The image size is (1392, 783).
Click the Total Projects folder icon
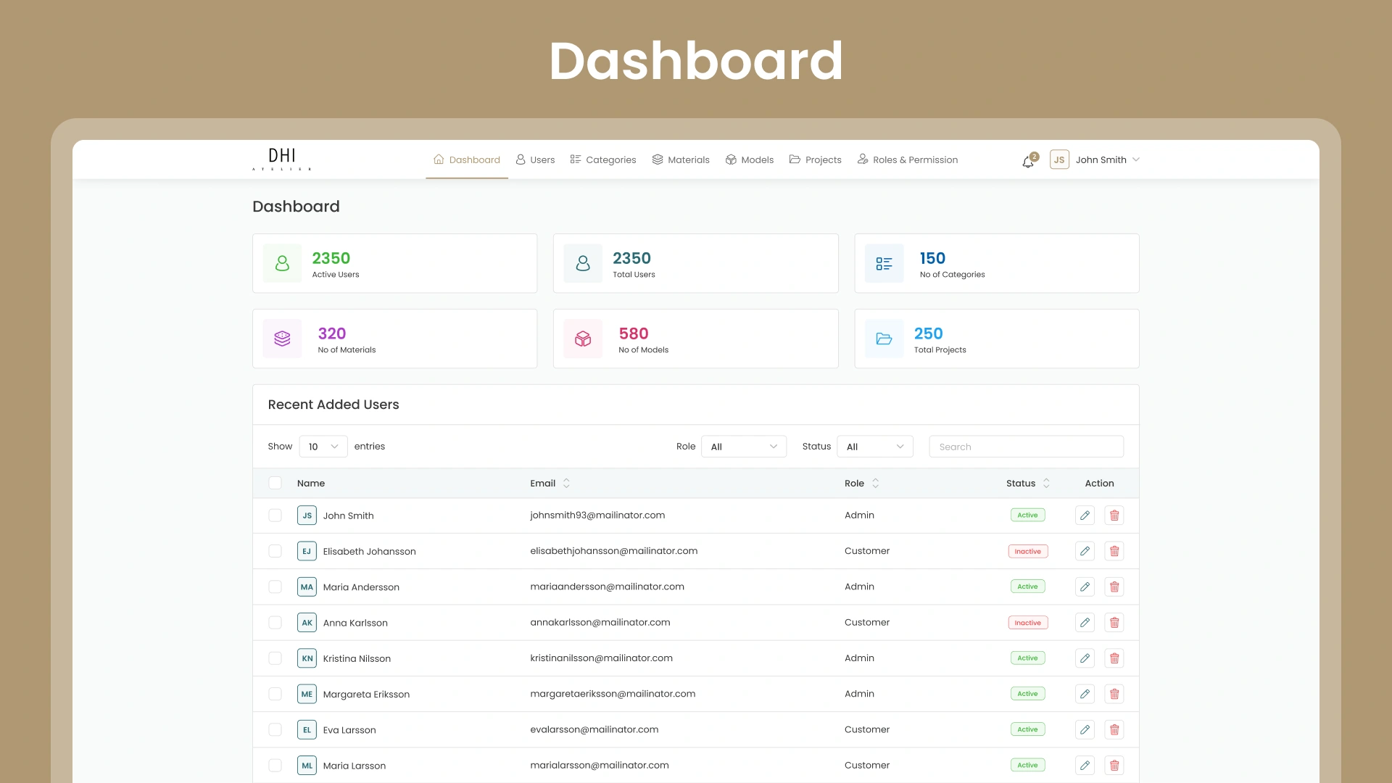pyautogui.click(x=884, y=339)
